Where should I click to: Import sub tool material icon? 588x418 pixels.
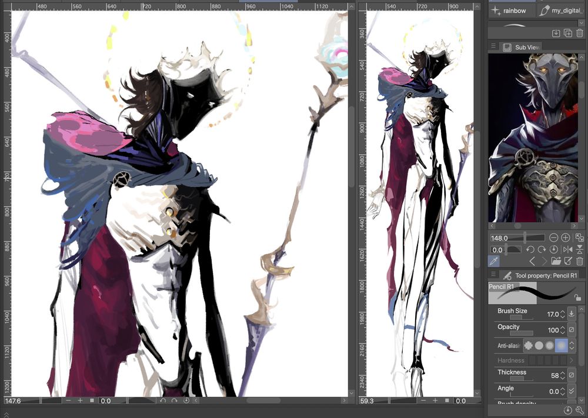coord(556,33)
